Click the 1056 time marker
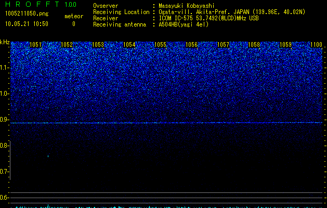327x208 pixels. (x=191, y=45)
